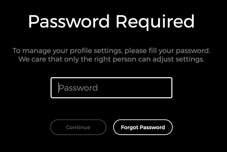Click the Password input field

click(111, 88)
